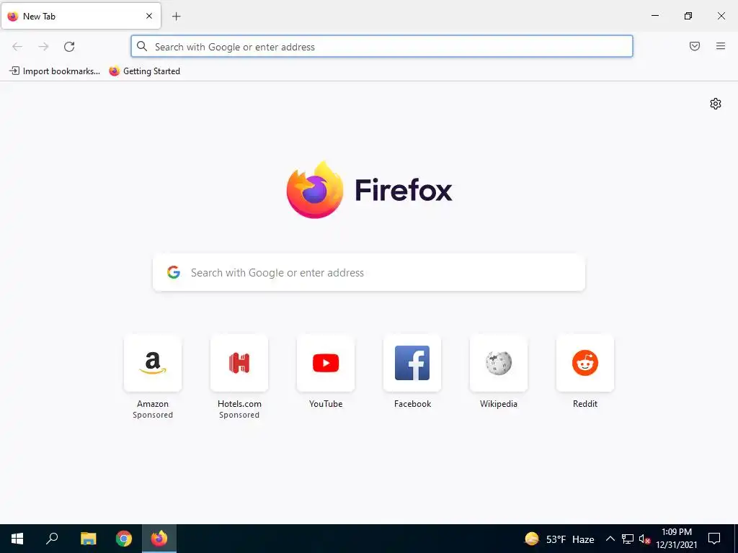
Task: Click Firefox icon in taskbar
Action: pos(159,539)
